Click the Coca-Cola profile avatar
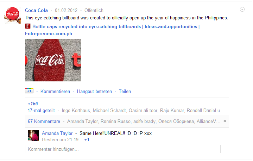 (12, 16)
